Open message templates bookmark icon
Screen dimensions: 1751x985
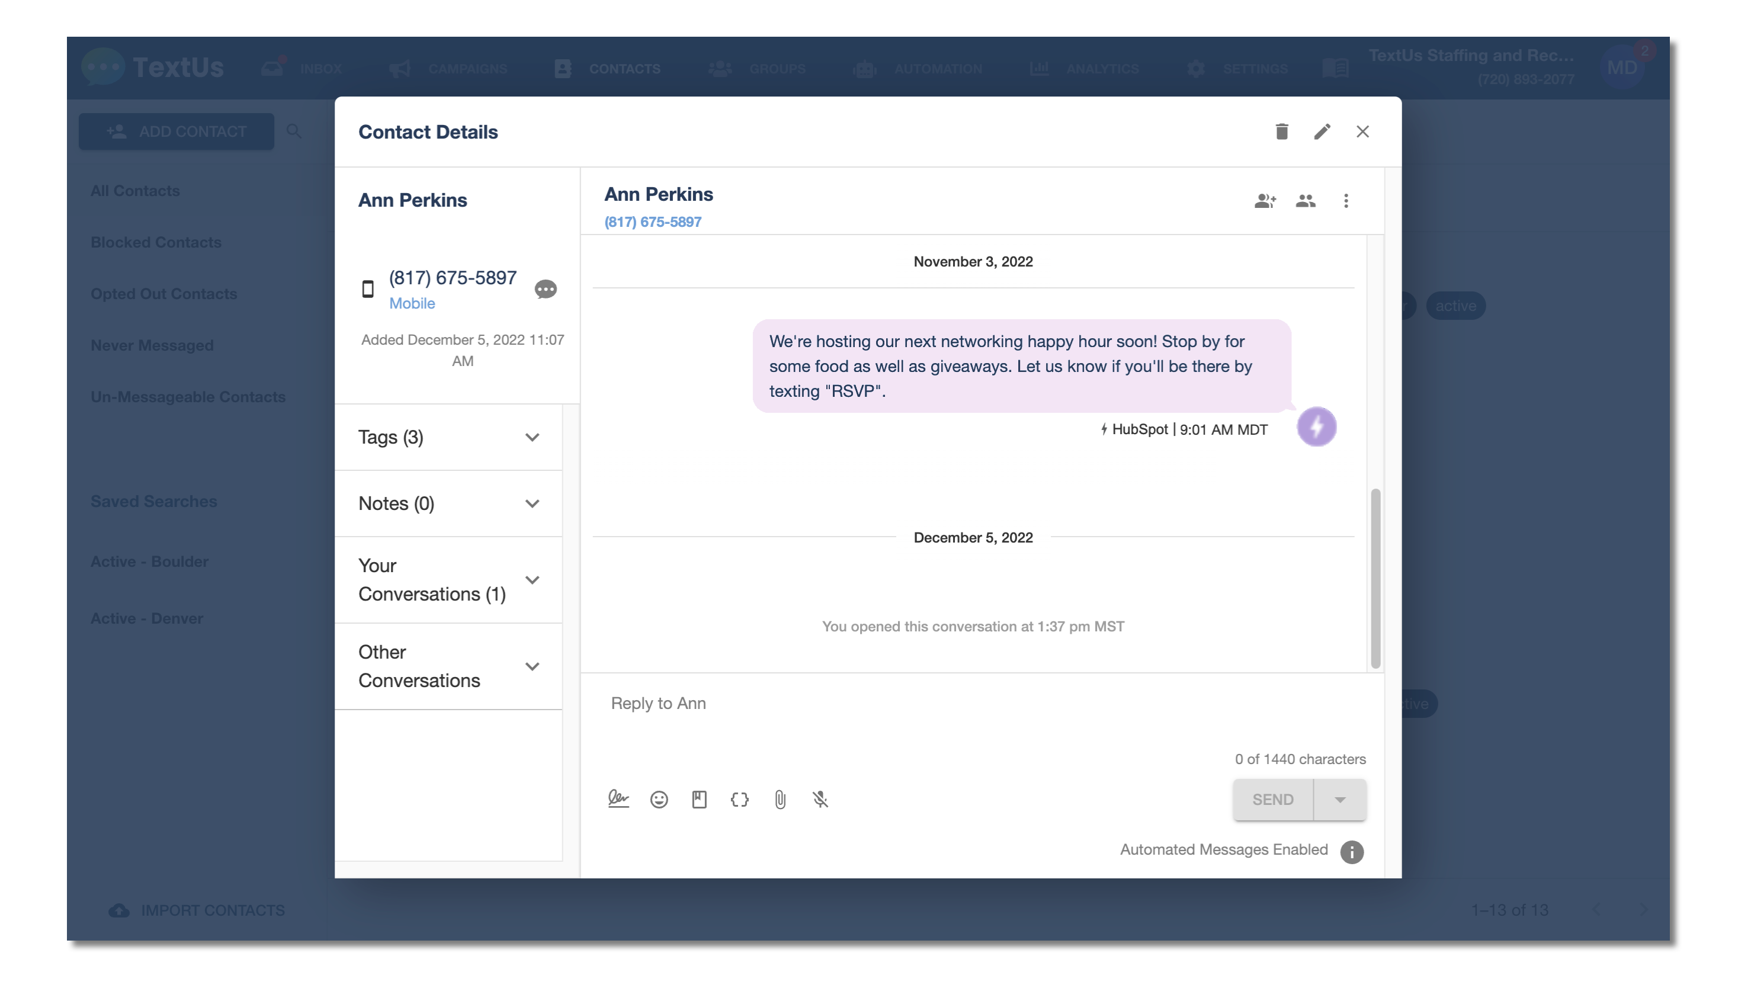pyautogui.click(x=699, y=800)
